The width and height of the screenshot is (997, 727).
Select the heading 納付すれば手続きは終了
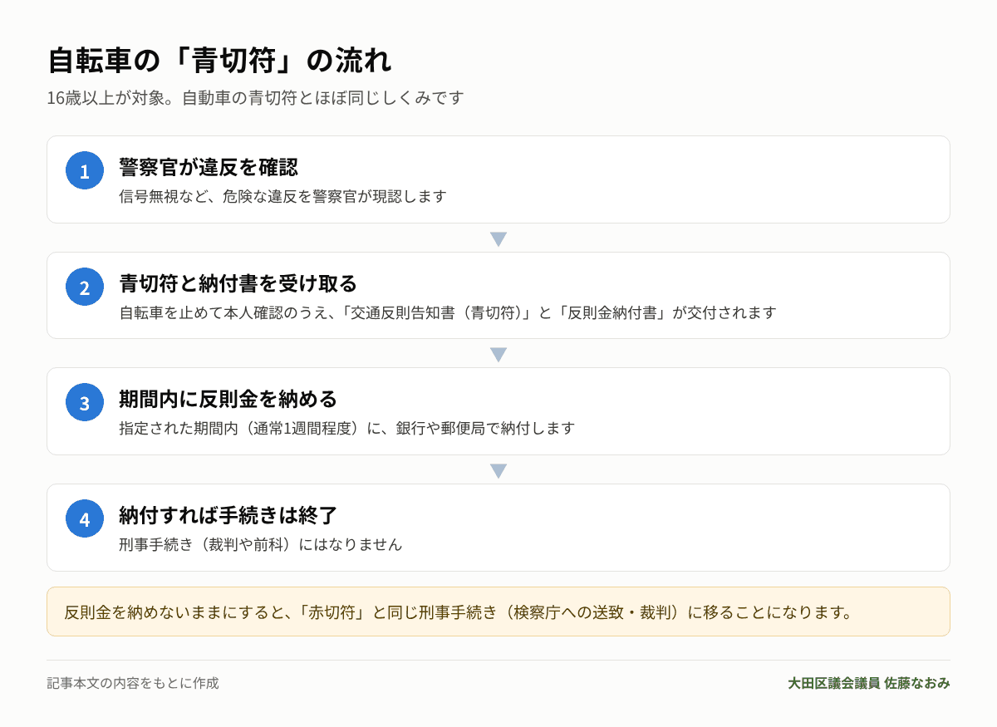[228, 515]
